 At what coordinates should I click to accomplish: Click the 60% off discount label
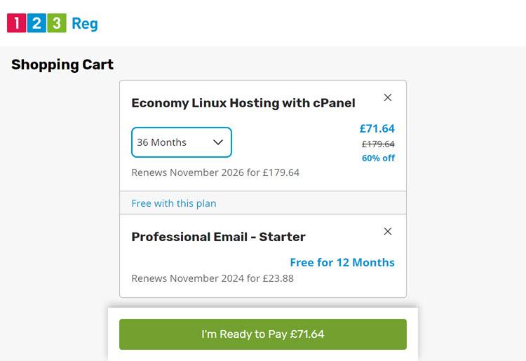[378, 158]
